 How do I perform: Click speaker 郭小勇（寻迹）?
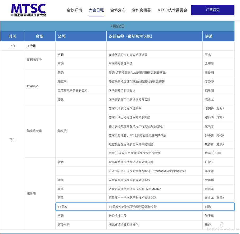click(214, 135)
